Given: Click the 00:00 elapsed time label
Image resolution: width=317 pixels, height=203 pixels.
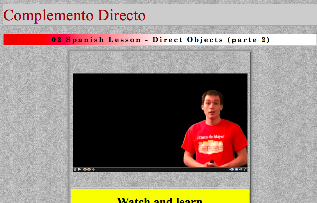Looking at the screenshot, I should [87, 170].
